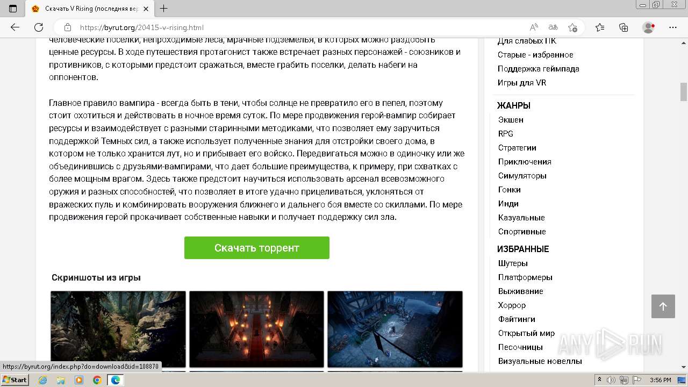
Task: Open Edge Settings and more menu
Action: pos(673,27)
